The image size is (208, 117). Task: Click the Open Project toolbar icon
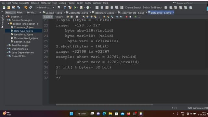point(14,7)
